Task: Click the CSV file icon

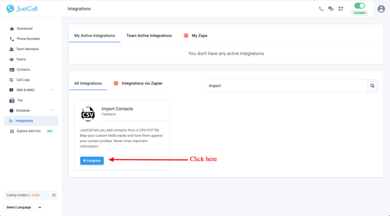Action: coord(88,114)
